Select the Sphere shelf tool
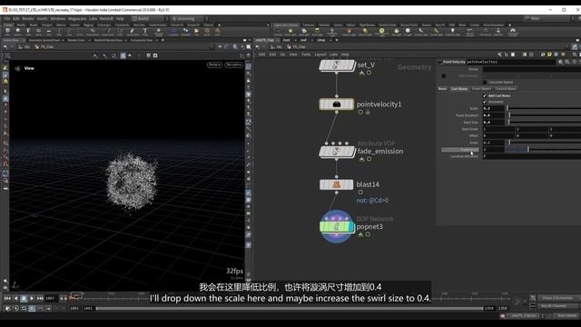This screenshot has width=581, height=327. pos(18,32)
